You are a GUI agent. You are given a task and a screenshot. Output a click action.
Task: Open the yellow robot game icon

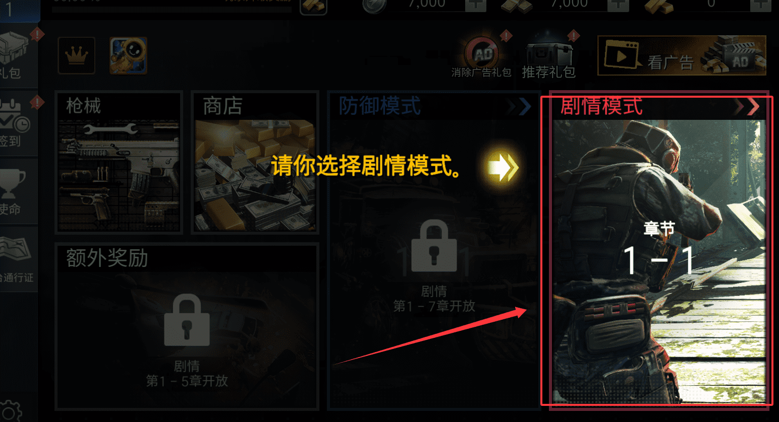129,55
